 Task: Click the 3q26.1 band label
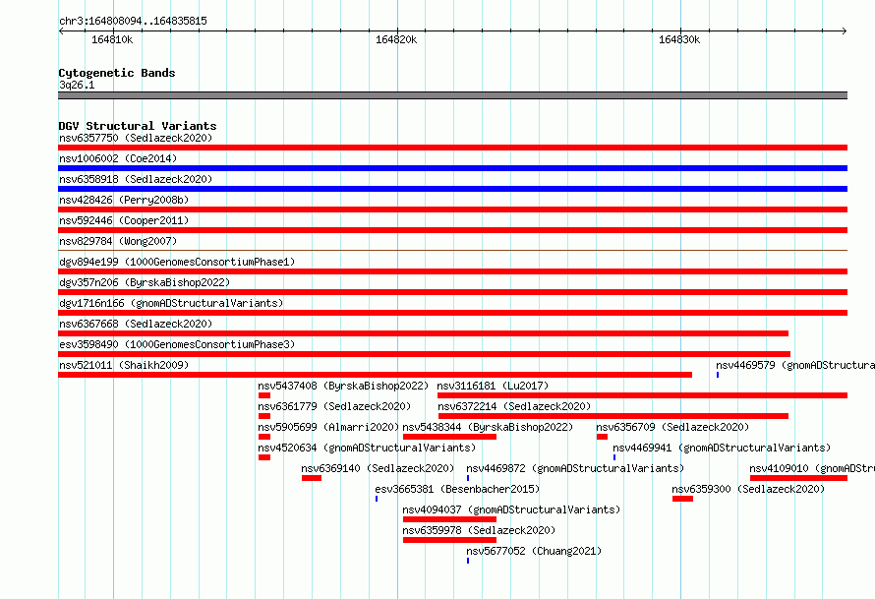tap(77, 85)
